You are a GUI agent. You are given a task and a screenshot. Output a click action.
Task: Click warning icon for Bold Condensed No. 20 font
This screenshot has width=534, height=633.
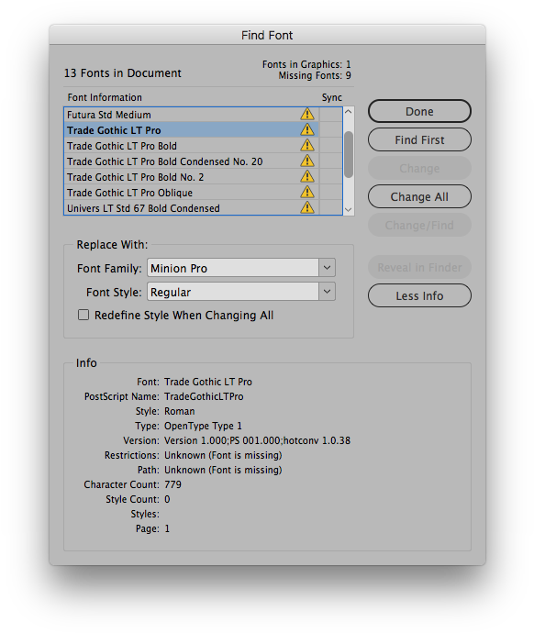tap(307, 161)
